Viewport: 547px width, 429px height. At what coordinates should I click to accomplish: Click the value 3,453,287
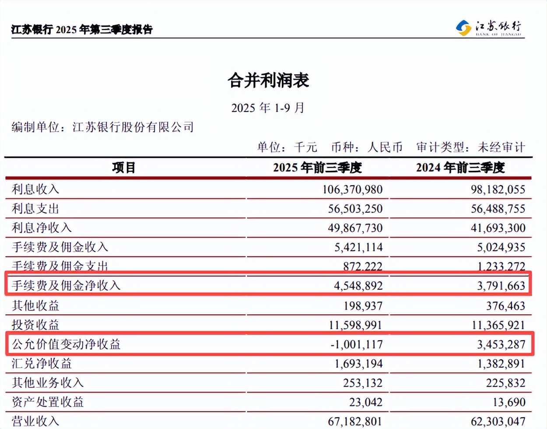point(501,345)
